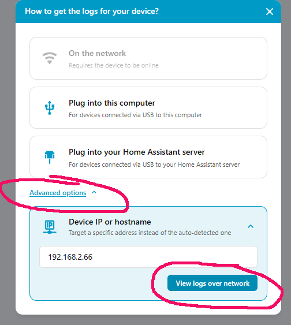Focus the IP address field showing 192.168.2.66
Screen dimensions: 291x325
(148, 257)
